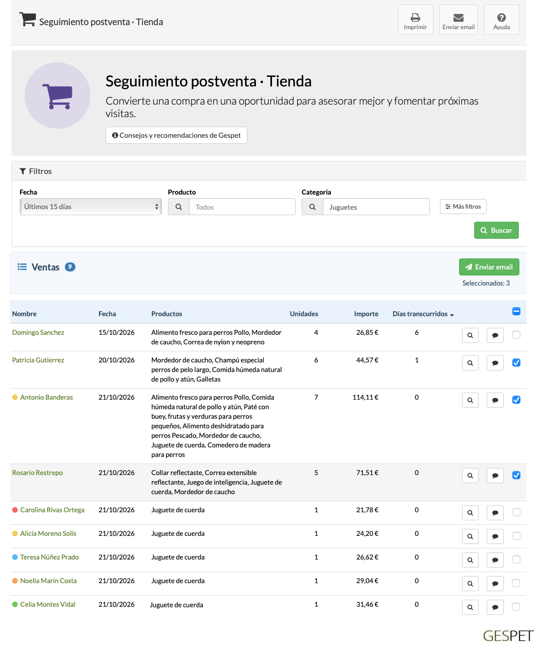View details magnifier for Noelia Marín Costa

pyautogui.click(x=470, y=584)
